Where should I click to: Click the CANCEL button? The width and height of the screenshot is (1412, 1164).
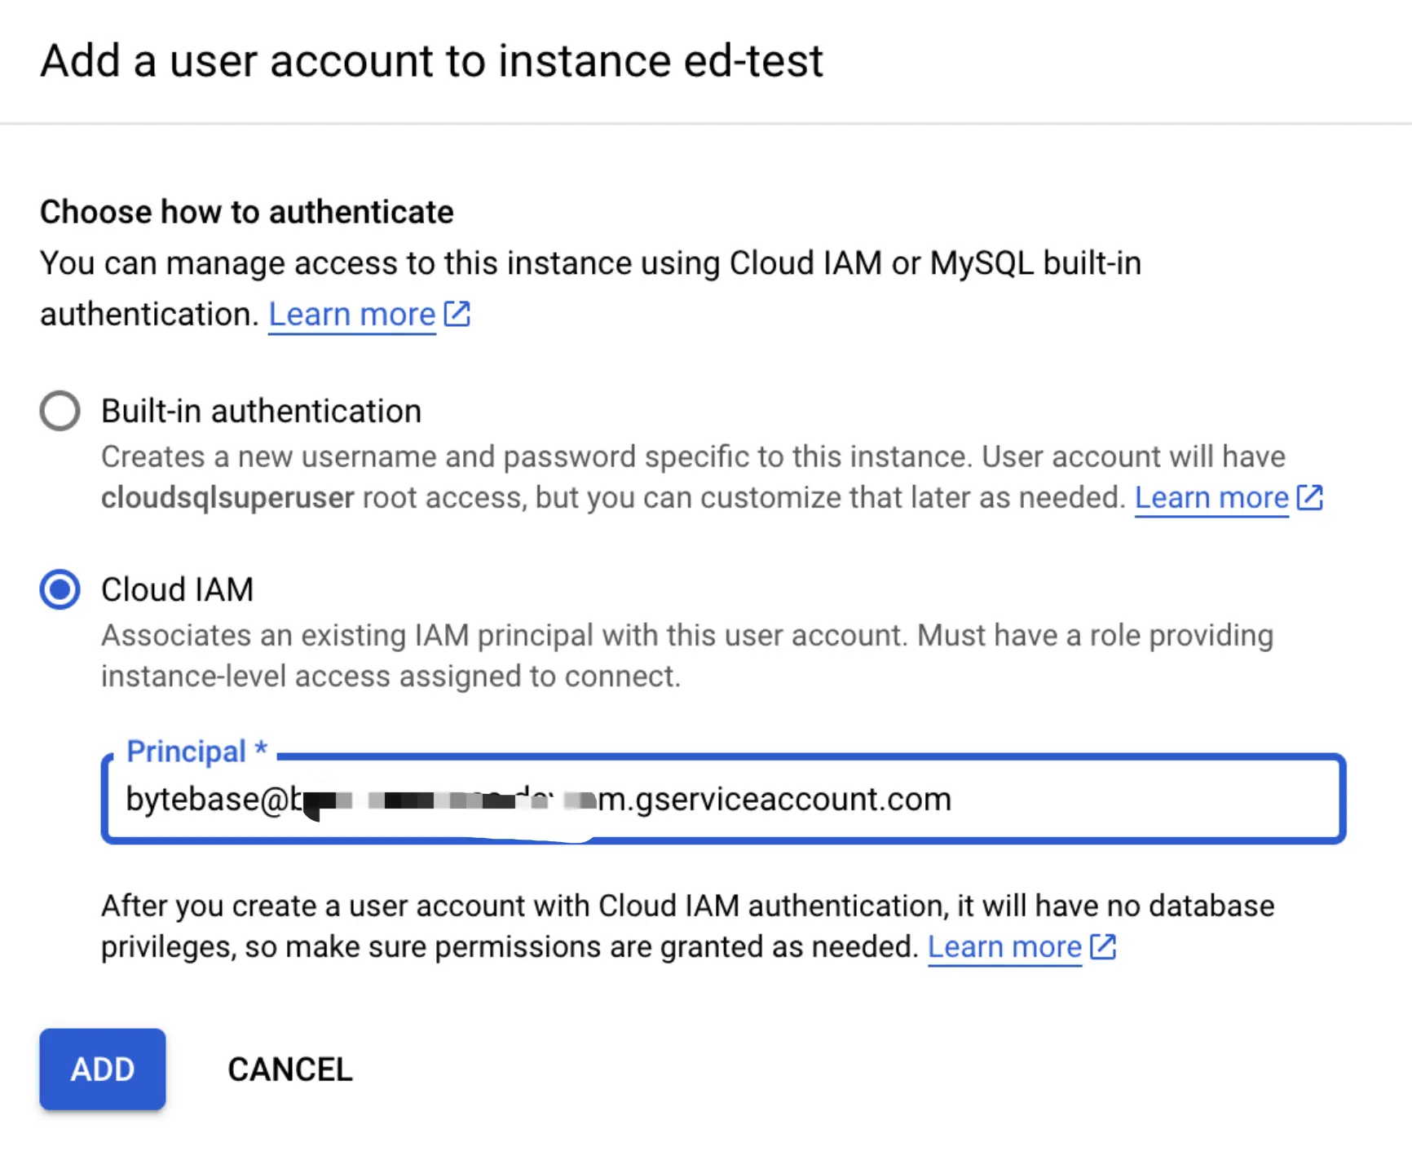point(290,1069)
